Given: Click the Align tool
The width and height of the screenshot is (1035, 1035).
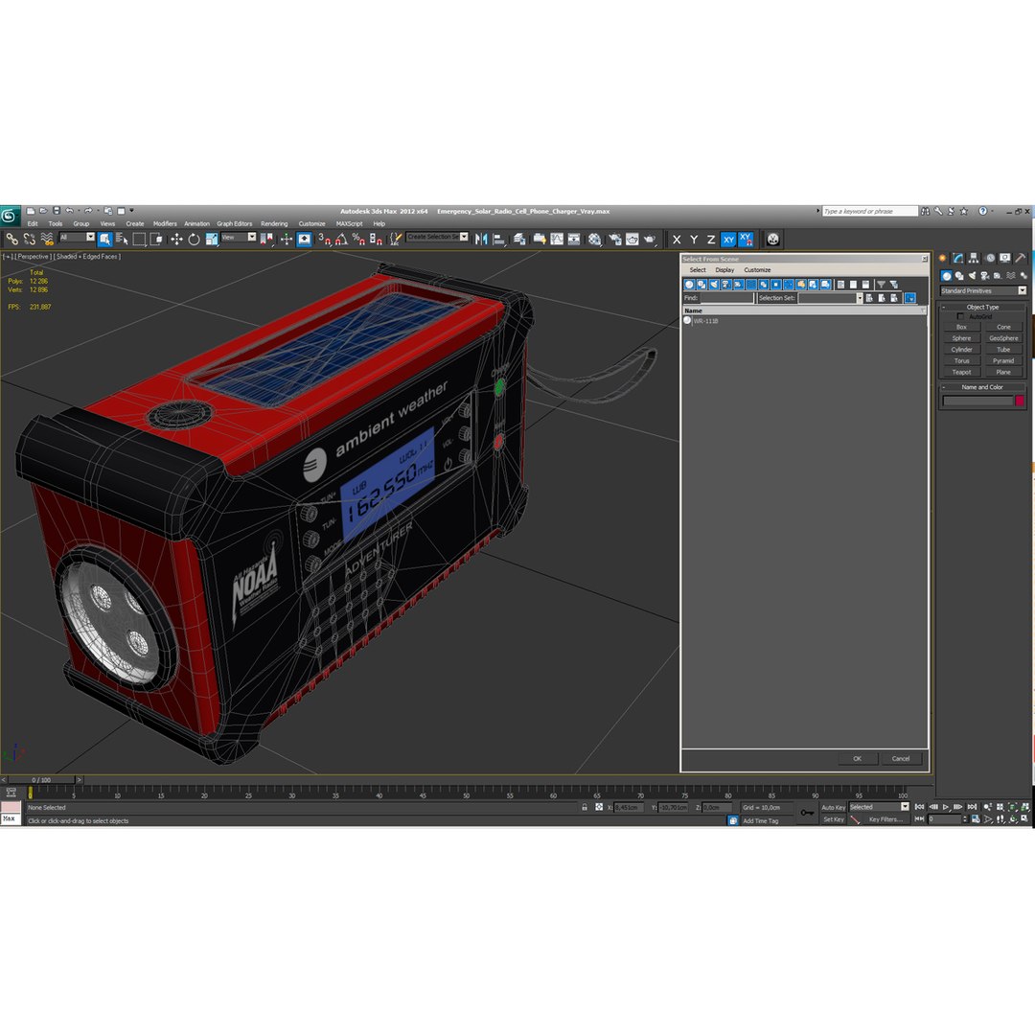Looking at the screenshot, I should [499, 239].
